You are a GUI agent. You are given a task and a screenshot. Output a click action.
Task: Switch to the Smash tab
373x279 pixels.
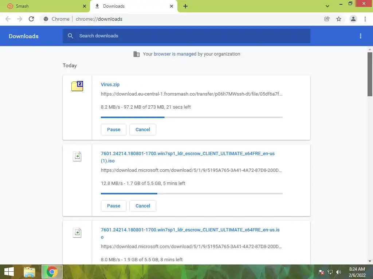click(x=45, y=6)
